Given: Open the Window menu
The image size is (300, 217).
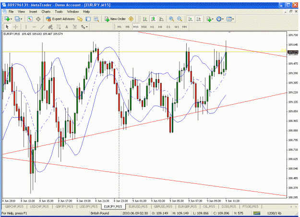Looking at the screenshot, I should pyautogui.click(x=73, y=12).
